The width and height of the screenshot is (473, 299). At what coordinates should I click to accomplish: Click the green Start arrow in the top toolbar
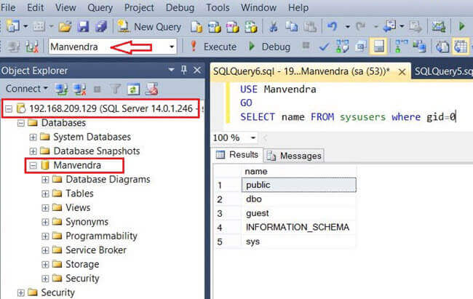pos(461,26)
